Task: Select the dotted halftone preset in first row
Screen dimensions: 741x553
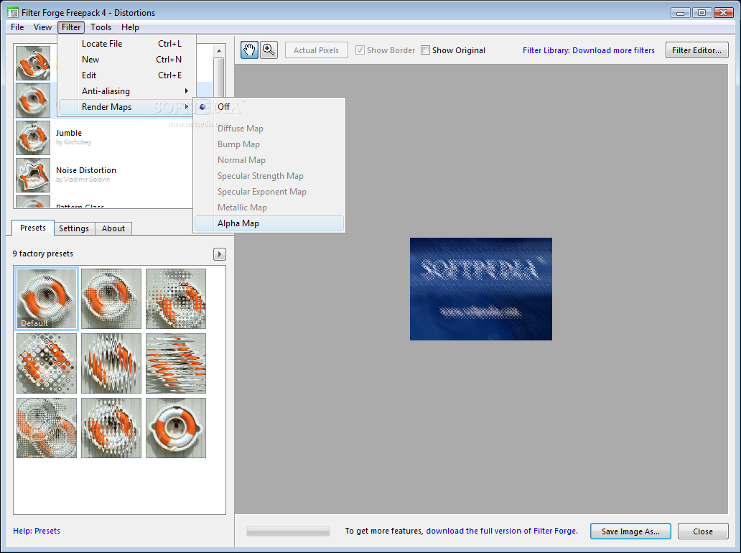Action: (x=176, y=299)
